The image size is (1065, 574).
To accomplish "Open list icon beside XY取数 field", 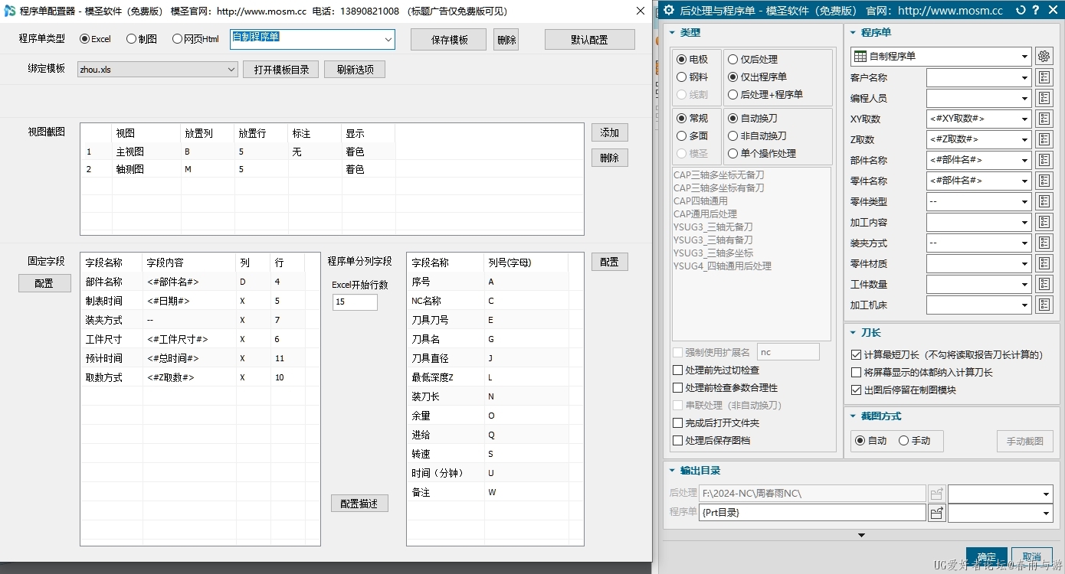I will 1044,119.
